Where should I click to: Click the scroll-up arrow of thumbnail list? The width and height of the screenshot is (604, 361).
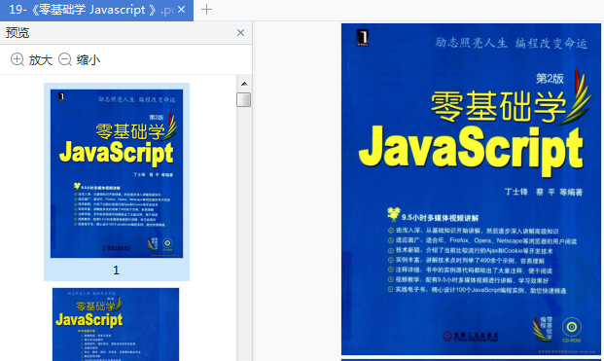point(244,84)
